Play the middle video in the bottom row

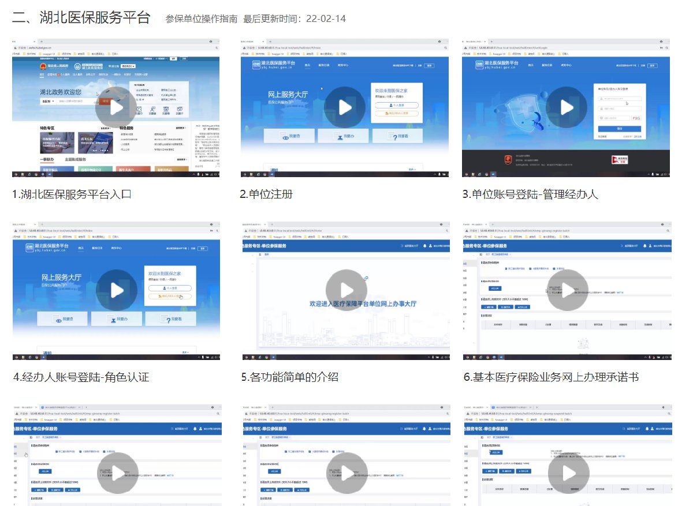[x=346, y=473]
